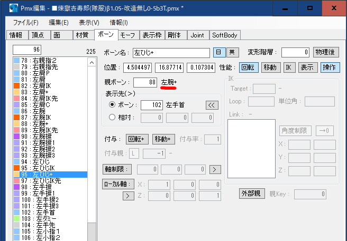Image resolution: width=347 pixels, height=241 pixels.
Task: Click the << button beside 左手首
Action: tap(212, 105)
